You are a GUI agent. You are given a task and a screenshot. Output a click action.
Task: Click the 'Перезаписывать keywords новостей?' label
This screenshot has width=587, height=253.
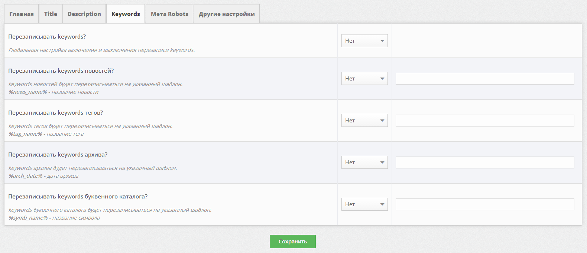pyautogui.click(x=61, y=71)
